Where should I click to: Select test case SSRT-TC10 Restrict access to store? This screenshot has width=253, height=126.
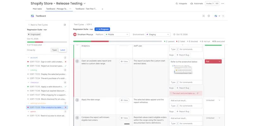pyautogui.click(x=47, y=116)
